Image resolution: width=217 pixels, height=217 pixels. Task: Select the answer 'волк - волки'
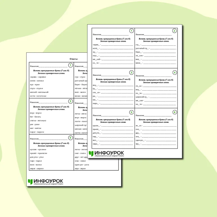point(36,165)
